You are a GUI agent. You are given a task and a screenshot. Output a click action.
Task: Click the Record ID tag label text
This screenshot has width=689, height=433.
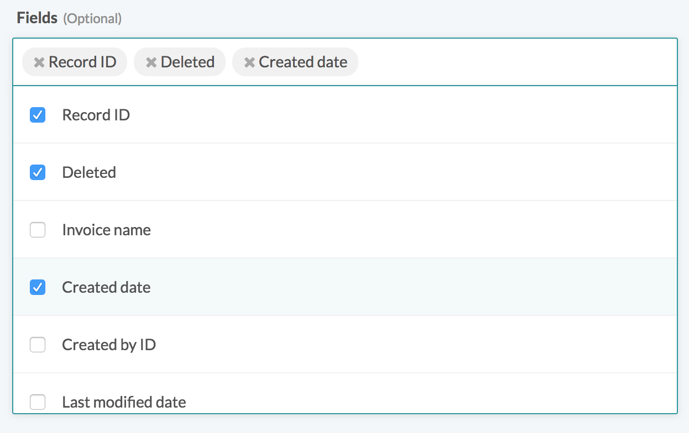tap(82, 62)
